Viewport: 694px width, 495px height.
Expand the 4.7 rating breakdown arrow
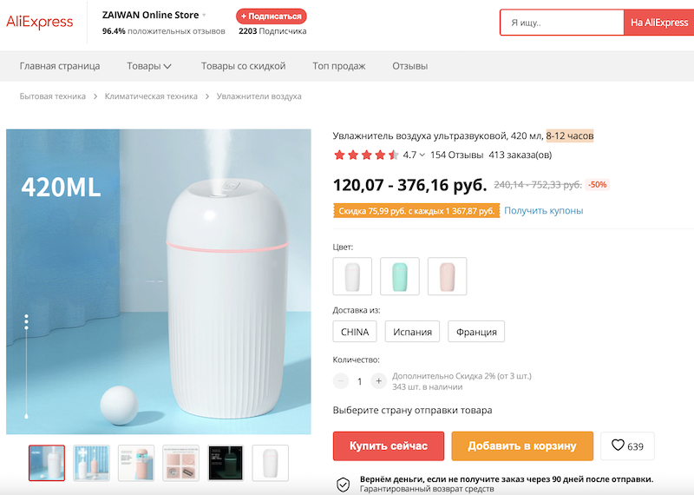tap(422, 155)
